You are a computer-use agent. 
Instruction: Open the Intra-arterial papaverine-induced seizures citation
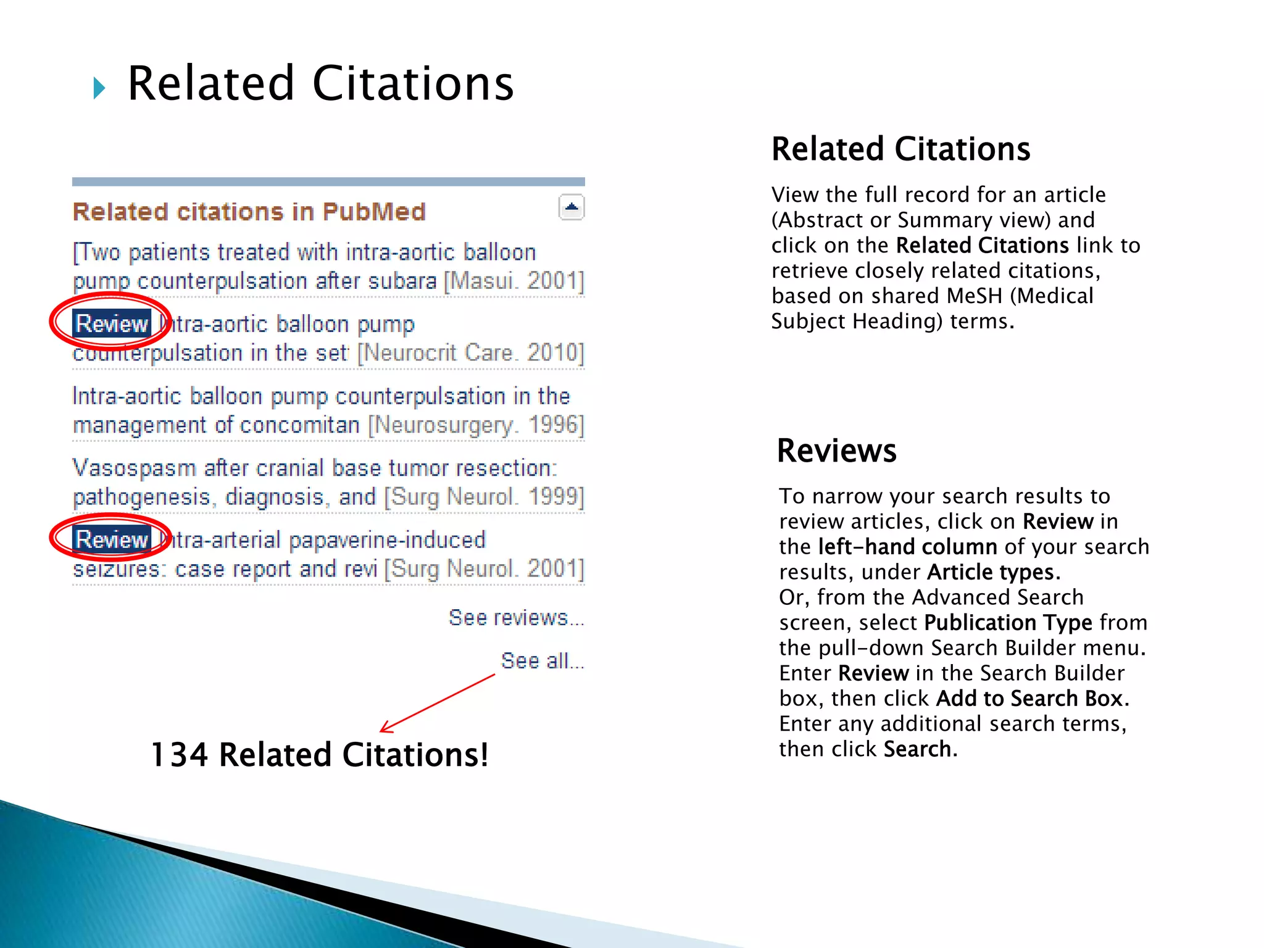pyautogui.click(x=328, y=554)
